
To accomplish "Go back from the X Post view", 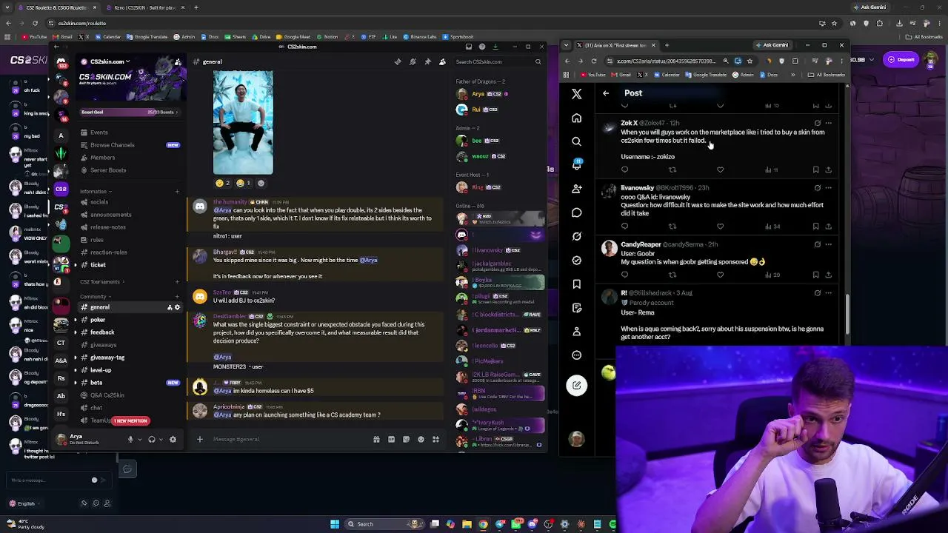I will (x=606, y=93).
